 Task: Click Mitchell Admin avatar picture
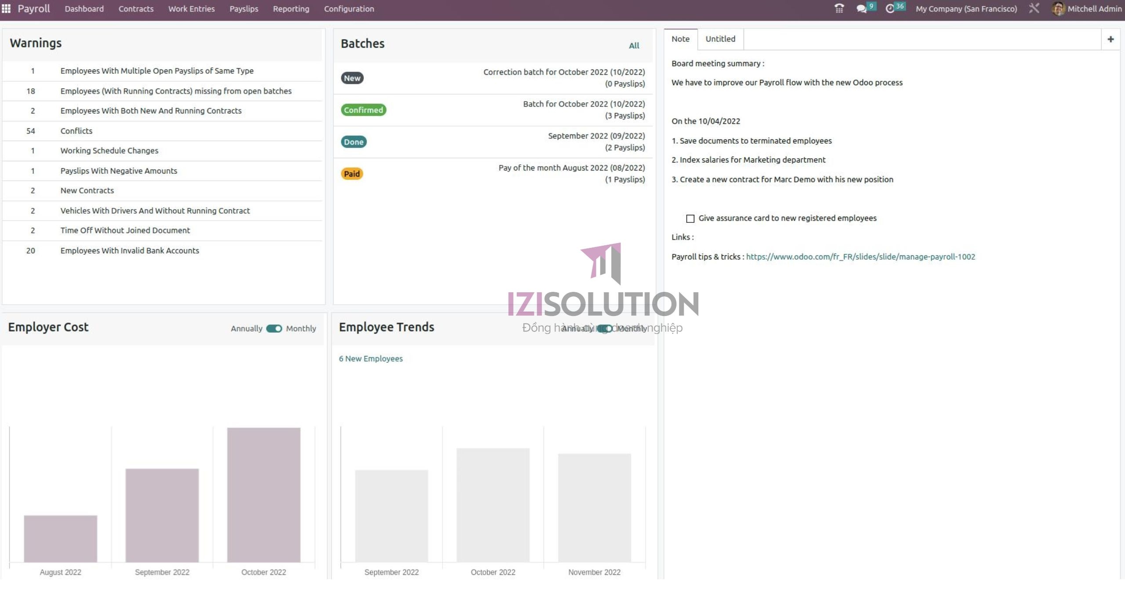pos(1058,9)
